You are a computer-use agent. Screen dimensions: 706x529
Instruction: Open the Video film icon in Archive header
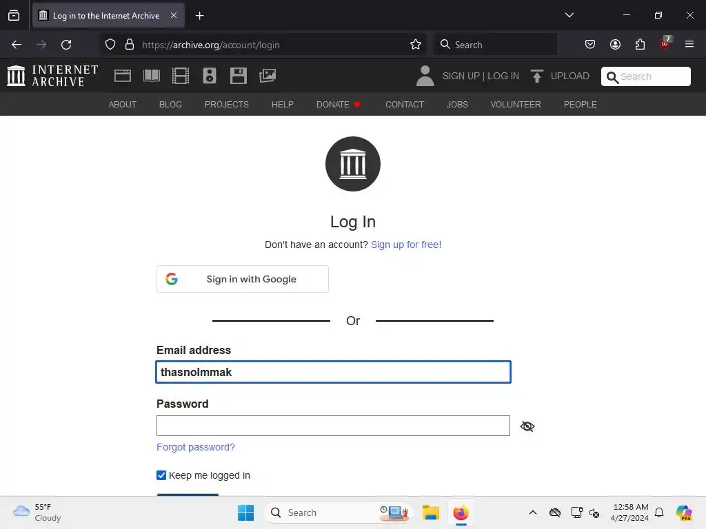[x=181, y=76]
